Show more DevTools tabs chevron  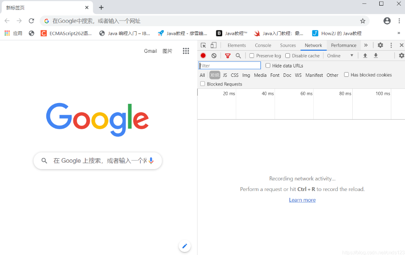pyautogui.click(x=366, y=45)
